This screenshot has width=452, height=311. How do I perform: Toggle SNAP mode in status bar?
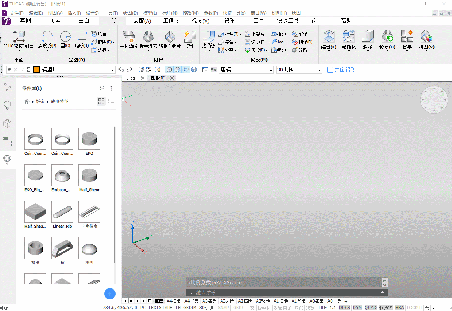(223, 308)
